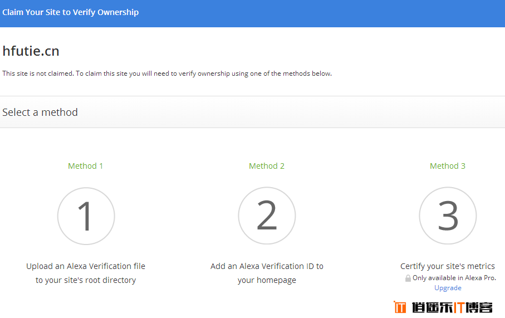Click "Claim Your Site to Verify Ownership" title
505x318 pixels.
71,12
